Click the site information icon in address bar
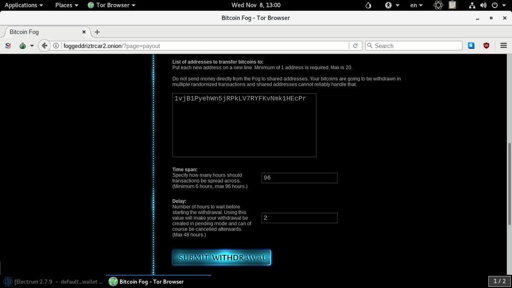Viewport: 512px width, 288px height. point(56,45)
